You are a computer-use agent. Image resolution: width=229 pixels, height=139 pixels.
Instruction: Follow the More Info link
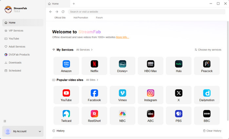[123, 37]
